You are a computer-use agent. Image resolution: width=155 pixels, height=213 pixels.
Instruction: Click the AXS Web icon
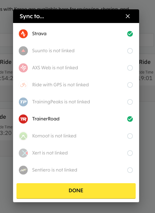tap(23, 68)
